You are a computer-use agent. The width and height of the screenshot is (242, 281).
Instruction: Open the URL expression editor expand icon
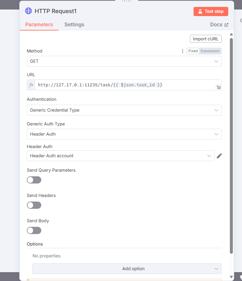point(218,87)
